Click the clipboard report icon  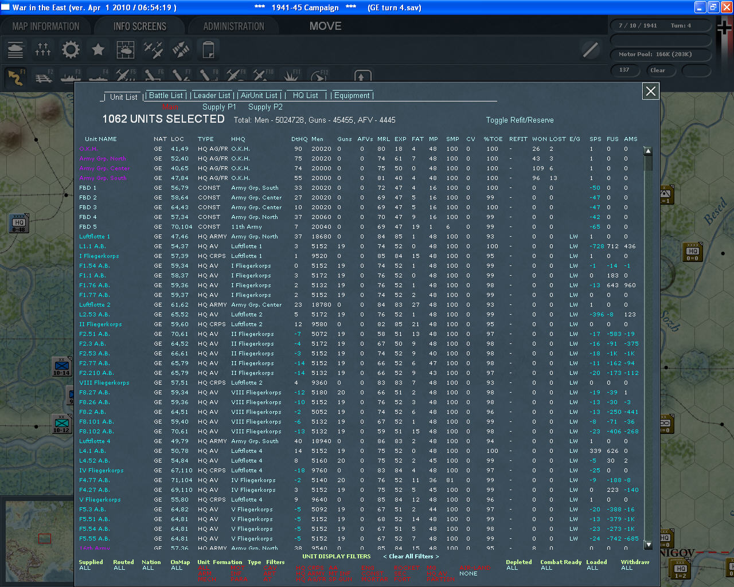coord(209,50)
